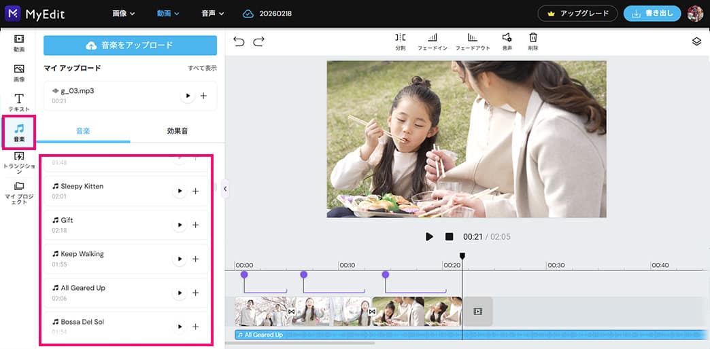Open the layers icon at top right
This screenshot has height=349, width=710.
(696, 41)
